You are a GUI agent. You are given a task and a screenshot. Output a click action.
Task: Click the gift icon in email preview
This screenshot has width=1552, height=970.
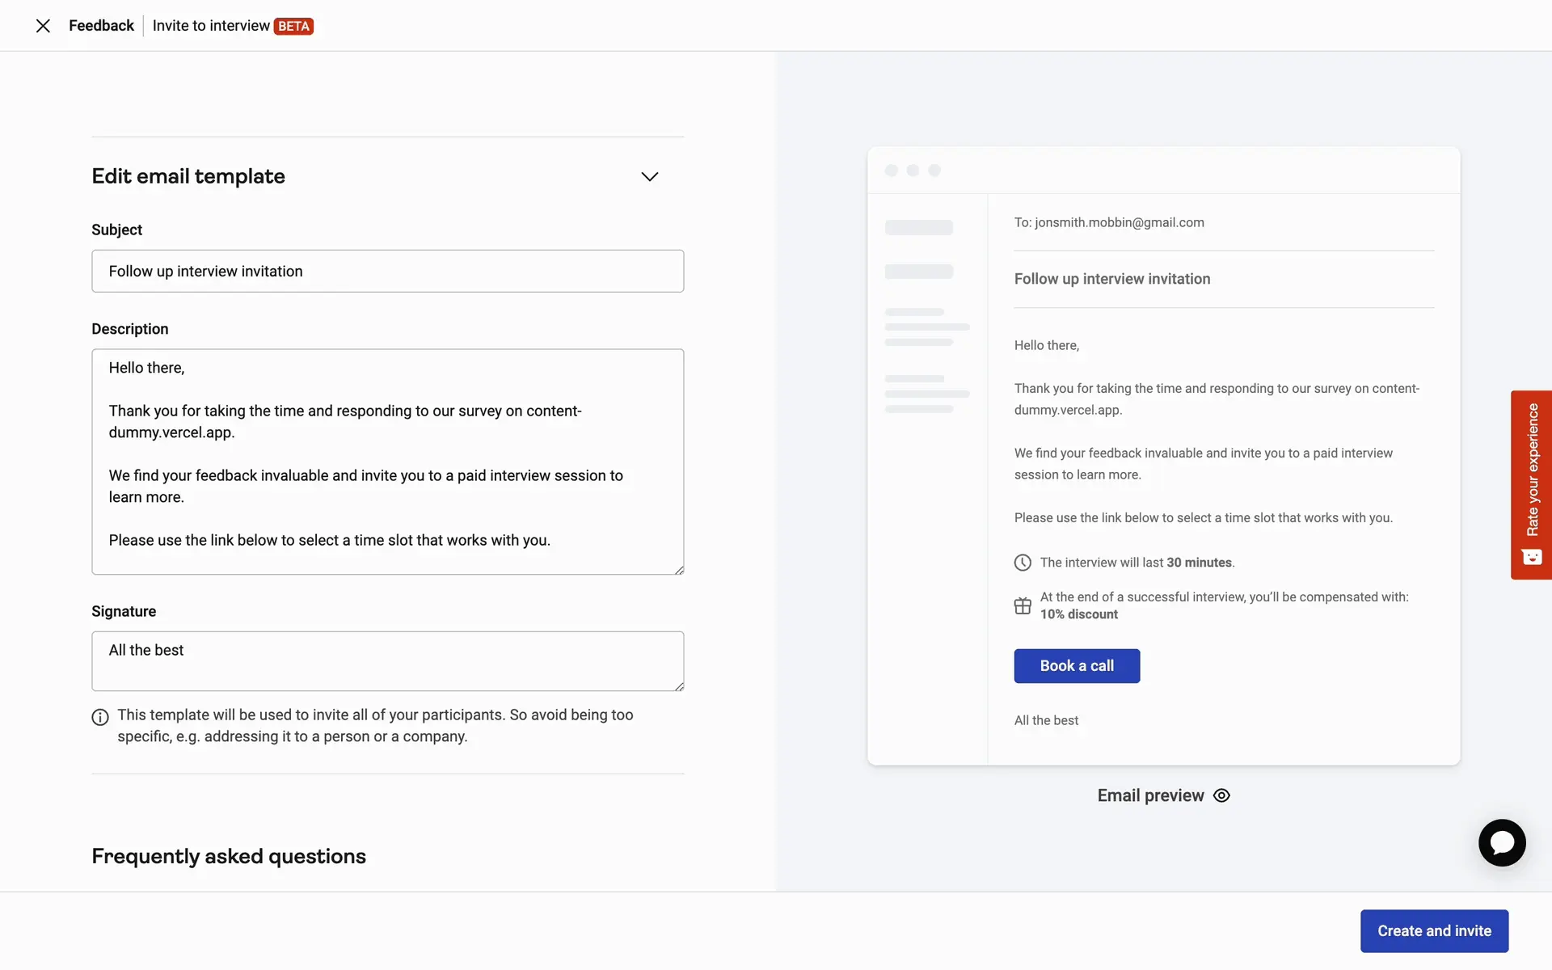(1023, 605)
